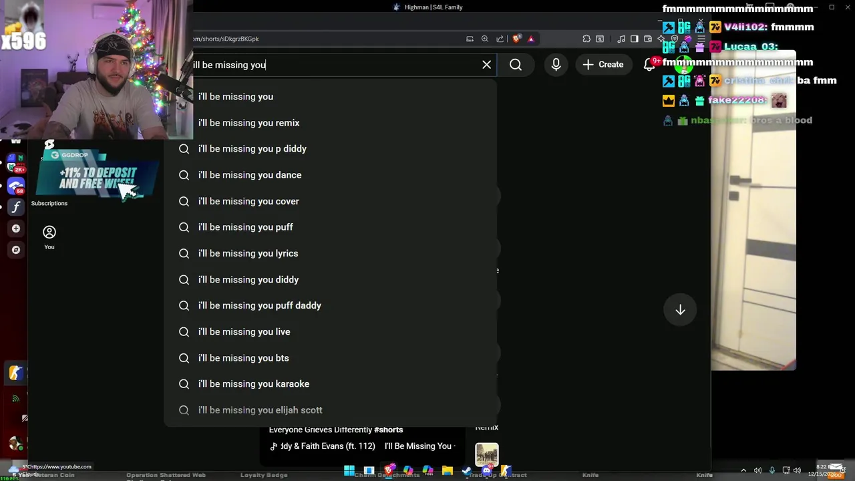Choose suggestion "i'll be missing you diddy"
Image resolution: width=855 pixels, height=481 pixels.
click(331, 279)
